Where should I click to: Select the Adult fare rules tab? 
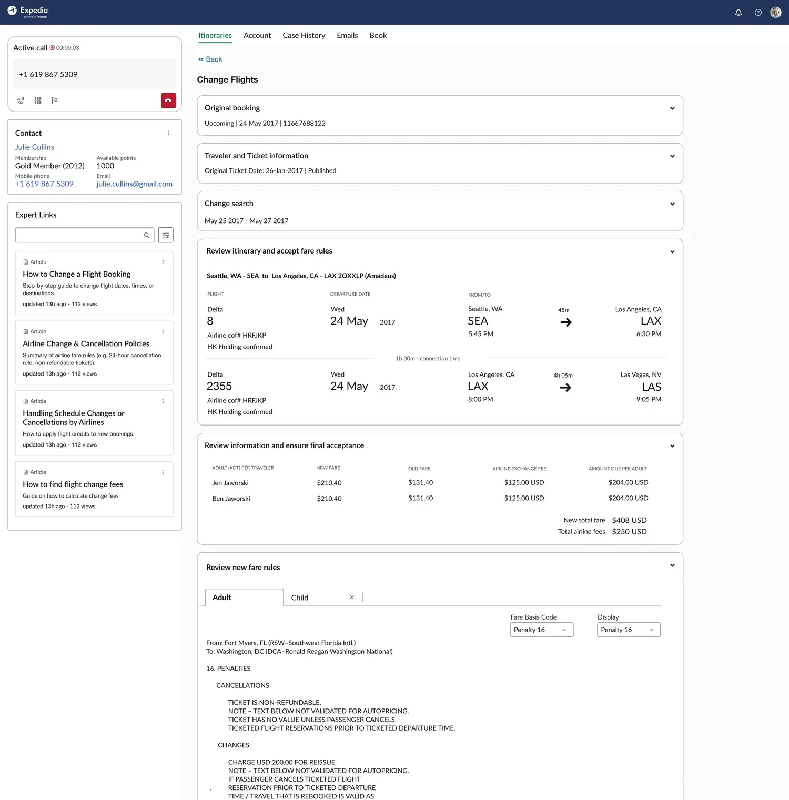pos(244,598)
